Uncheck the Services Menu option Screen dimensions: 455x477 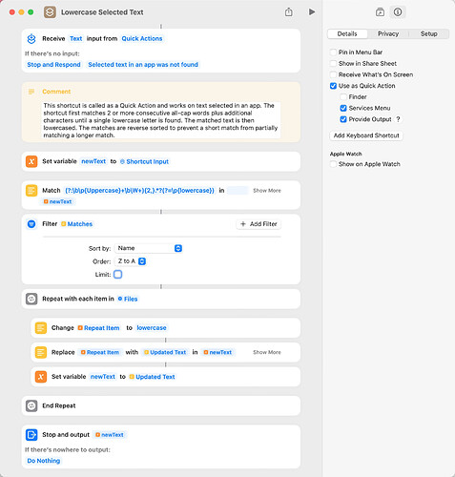tap(343, 108)
